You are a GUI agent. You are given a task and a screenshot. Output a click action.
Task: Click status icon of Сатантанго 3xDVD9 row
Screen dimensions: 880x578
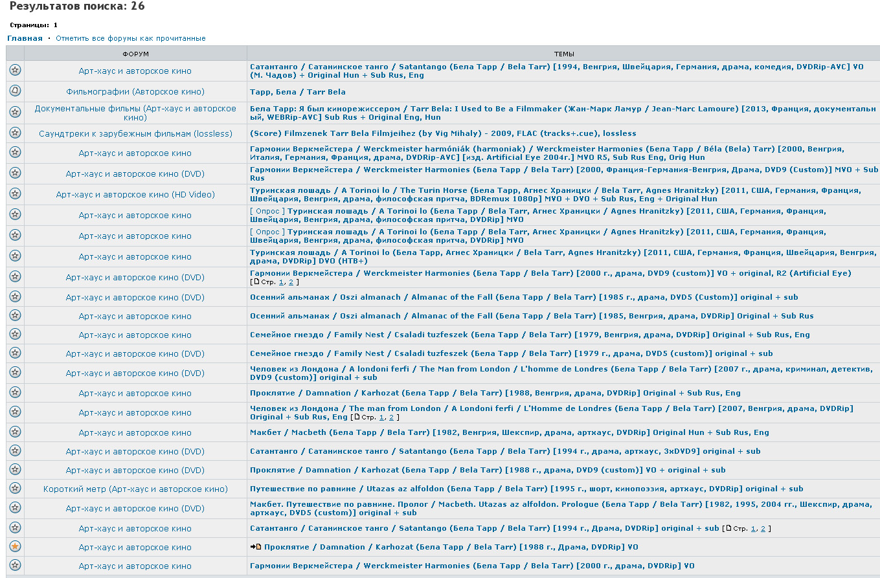click(x=15, y=450)
